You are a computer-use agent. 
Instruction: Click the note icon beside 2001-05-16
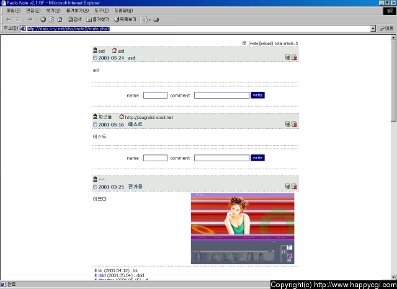click(95, 124)
